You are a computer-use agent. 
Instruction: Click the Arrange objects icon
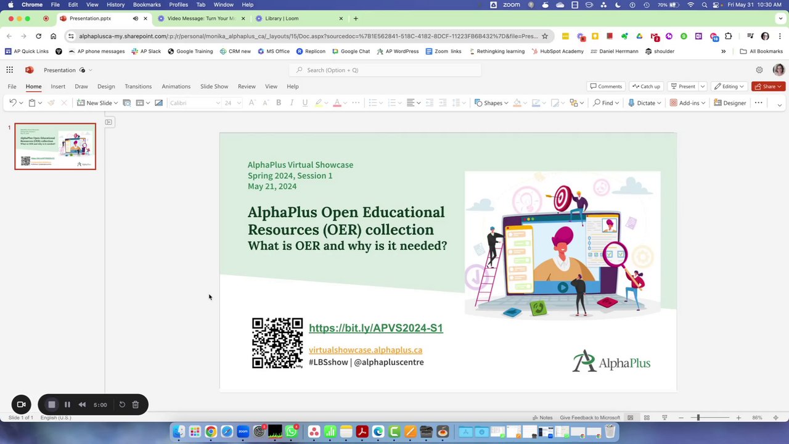(x=573, y=103)
